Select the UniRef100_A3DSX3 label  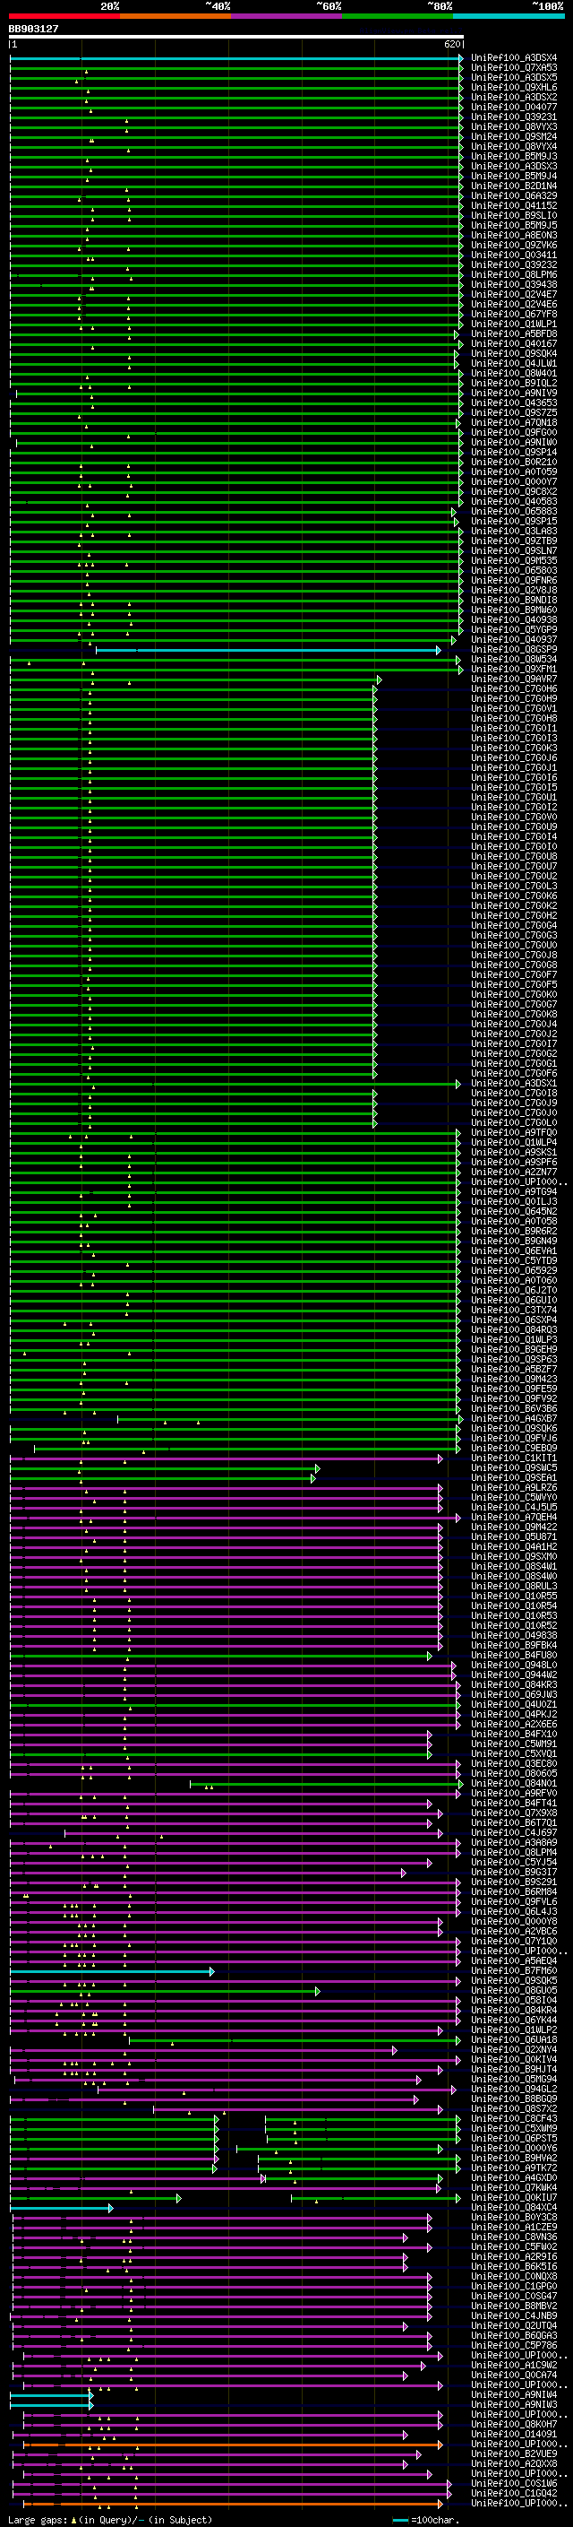(514, 166)
